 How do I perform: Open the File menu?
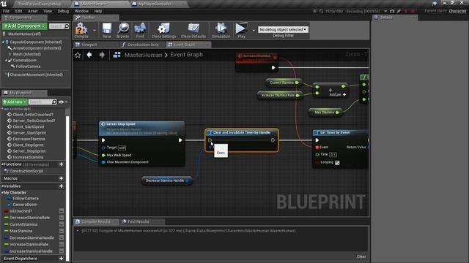click(x=6, y=11)
